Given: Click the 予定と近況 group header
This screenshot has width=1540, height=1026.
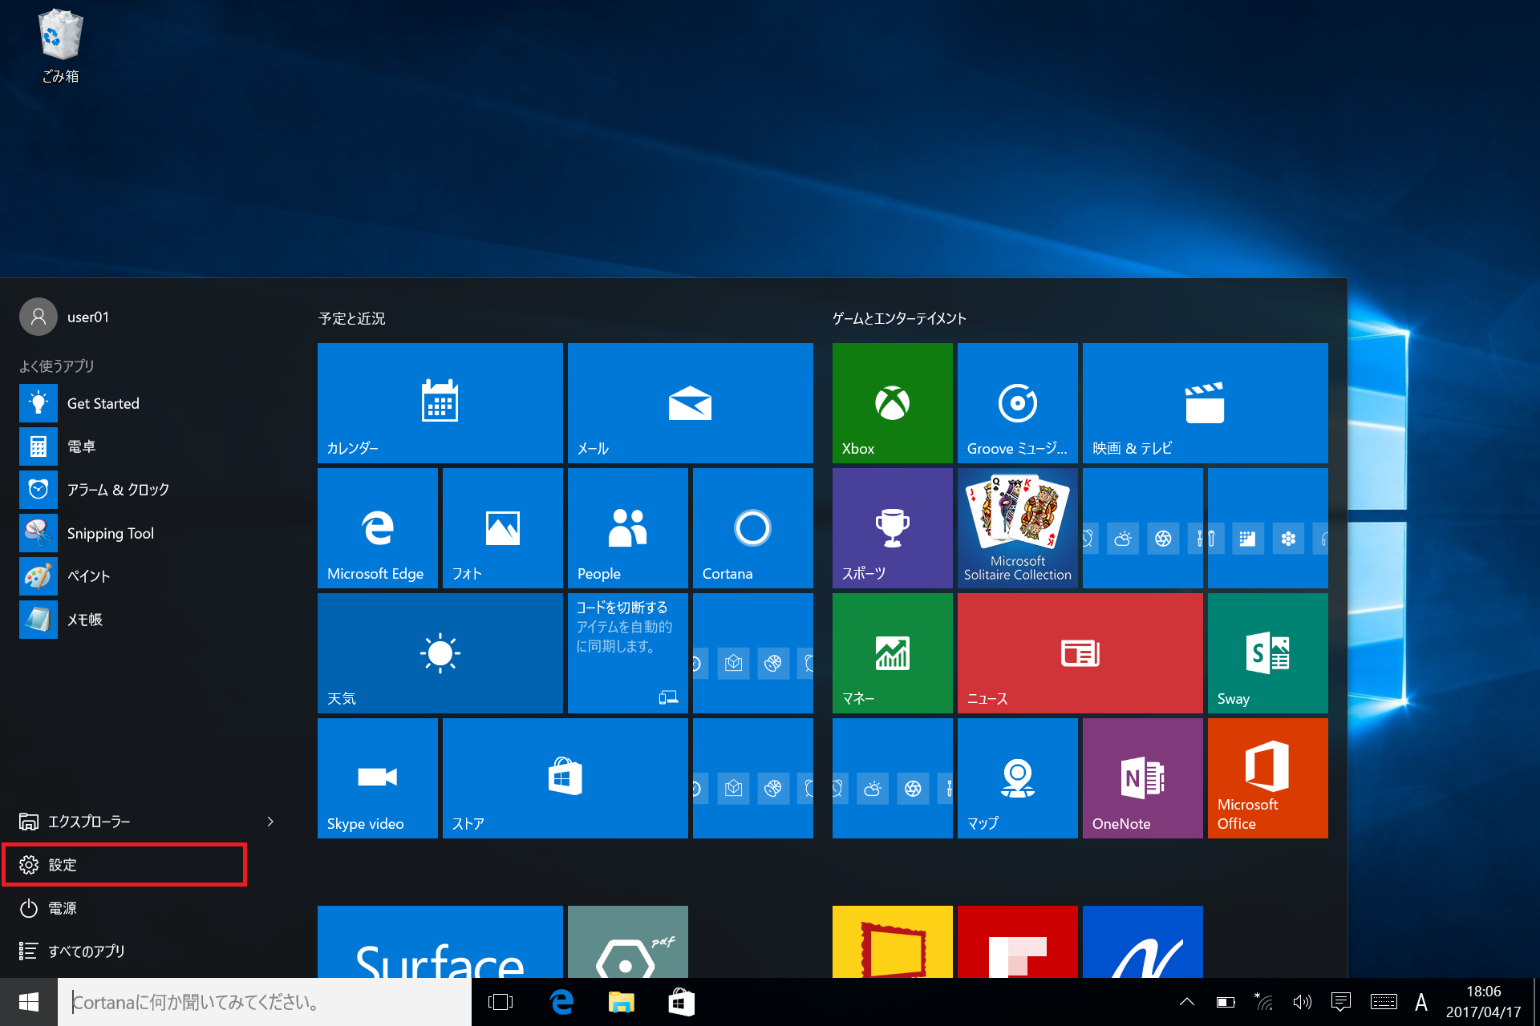Looking at the screenshot, I should pos(352,318).
